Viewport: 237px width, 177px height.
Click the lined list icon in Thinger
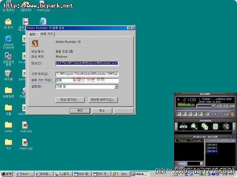216,126
